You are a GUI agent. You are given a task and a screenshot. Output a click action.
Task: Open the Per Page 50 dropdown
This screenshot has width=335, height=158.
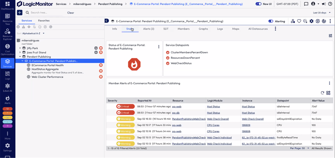coord(299,148)
